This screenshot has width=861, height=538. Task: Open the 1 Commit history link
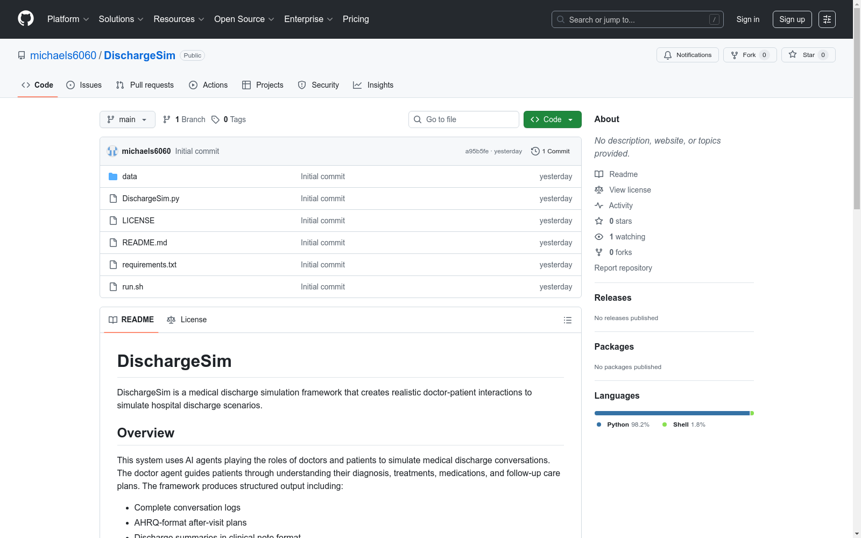coord(550,151)
